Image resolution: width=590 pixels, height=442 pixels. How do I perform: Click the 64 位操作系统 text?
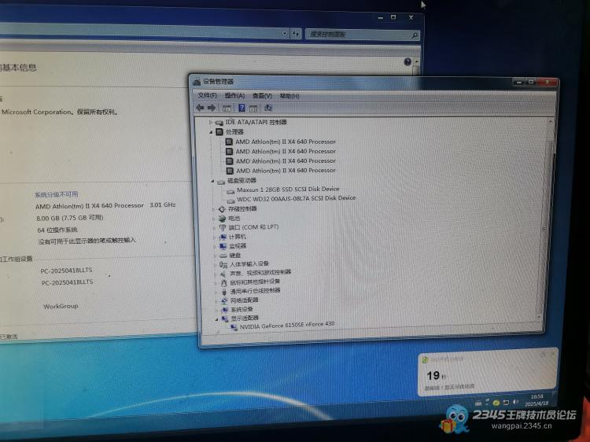pos(57,230)
